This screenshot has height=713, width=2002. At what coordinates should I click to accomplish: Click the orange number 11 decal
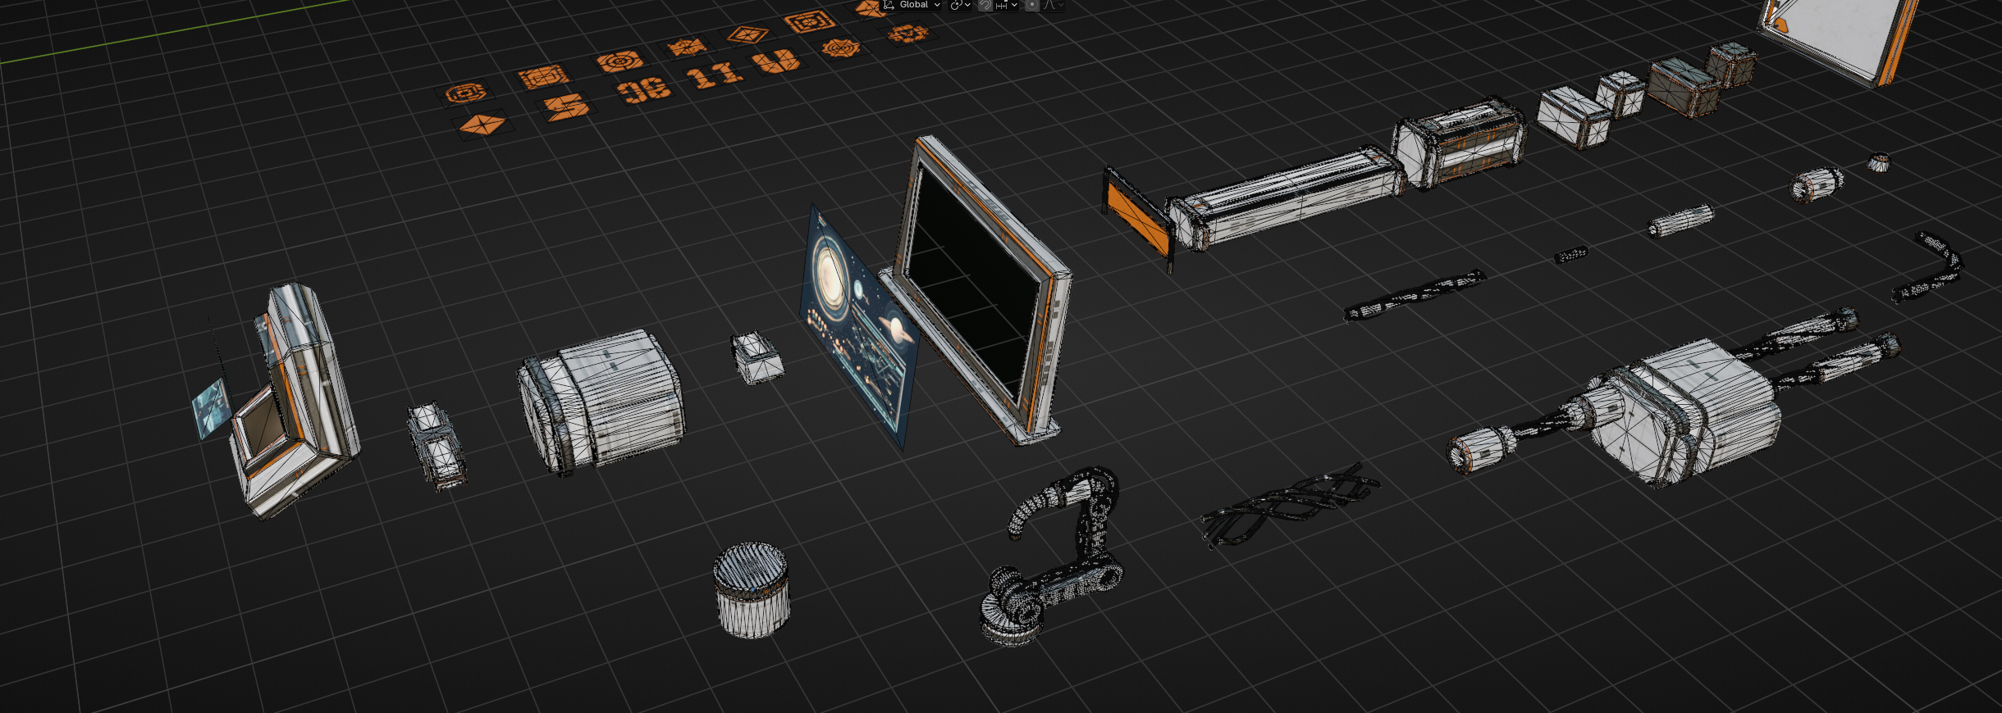click(715, 75)
